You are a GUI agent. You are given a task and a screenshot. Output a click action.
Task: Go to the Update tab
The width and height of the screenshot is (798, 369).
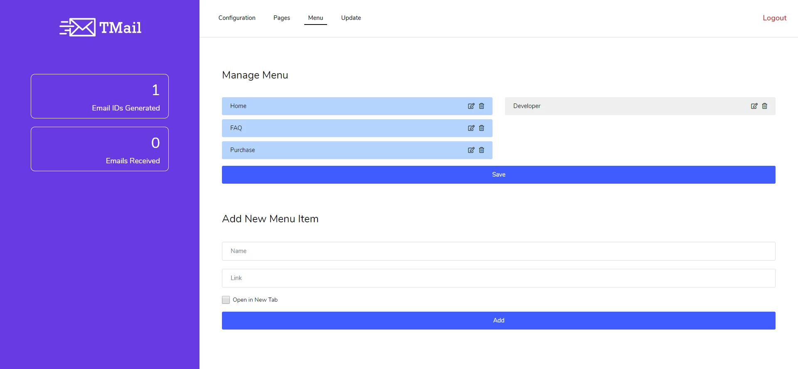pos(351,18)
